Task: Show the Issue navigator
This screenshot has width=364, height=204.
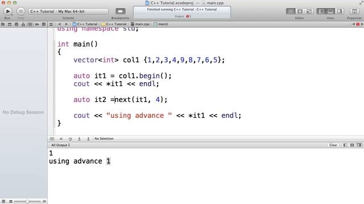Action: pyautogui.click(x=23, y=24)
